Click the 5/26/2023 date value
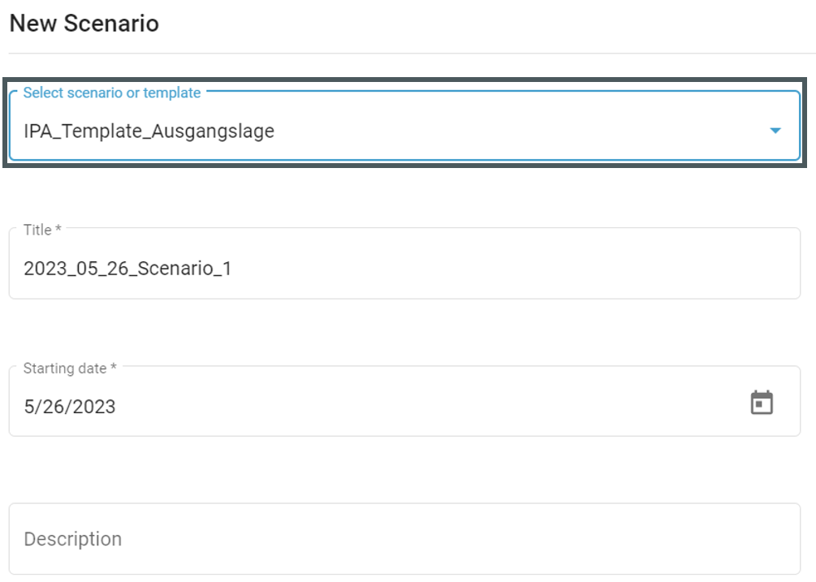This screenshot has width=816, height=582. [x=70, y=407]
